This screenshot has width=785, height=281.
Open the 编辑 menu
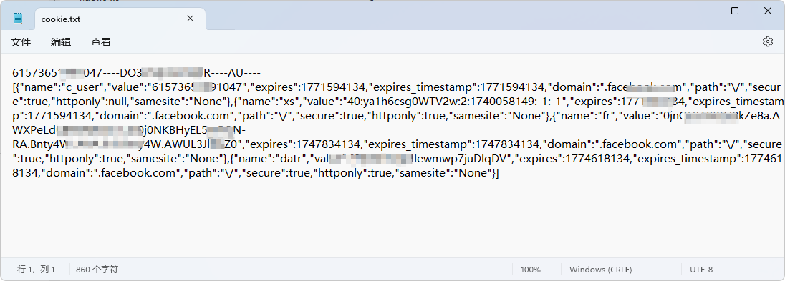61,42
